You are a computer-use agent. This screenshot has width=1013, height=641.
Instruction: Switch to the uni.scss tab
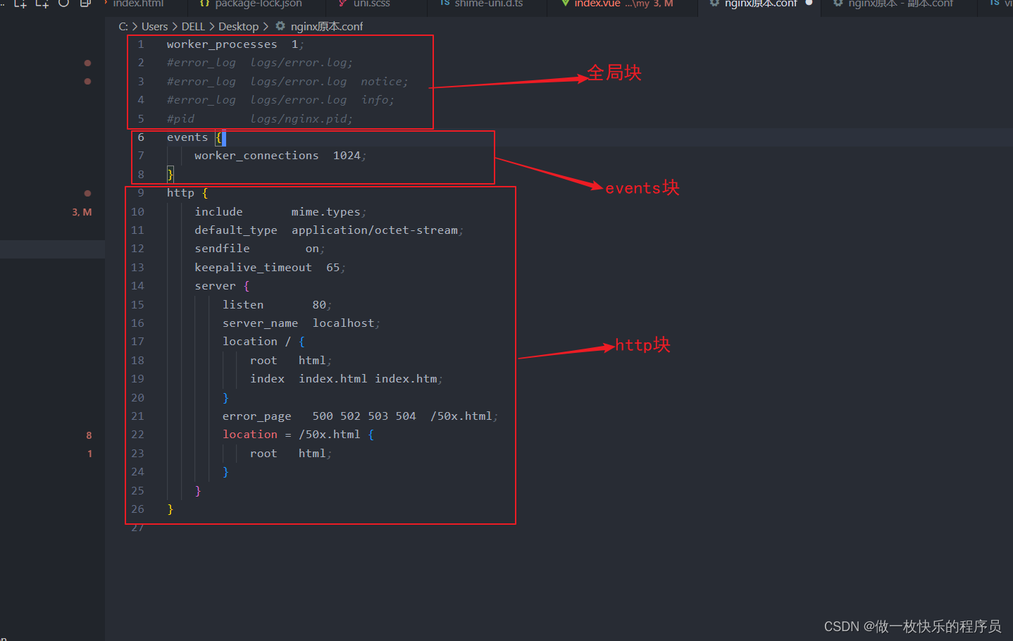click(372, 4)
